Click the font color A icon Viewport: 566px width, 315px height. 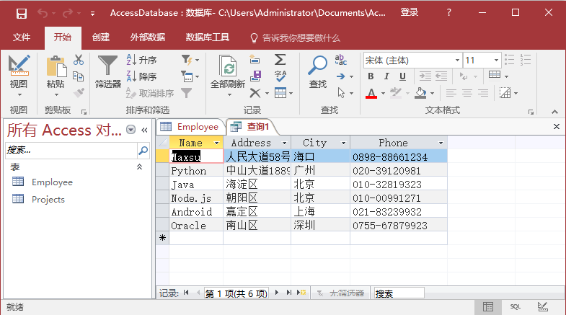point(371,93)
